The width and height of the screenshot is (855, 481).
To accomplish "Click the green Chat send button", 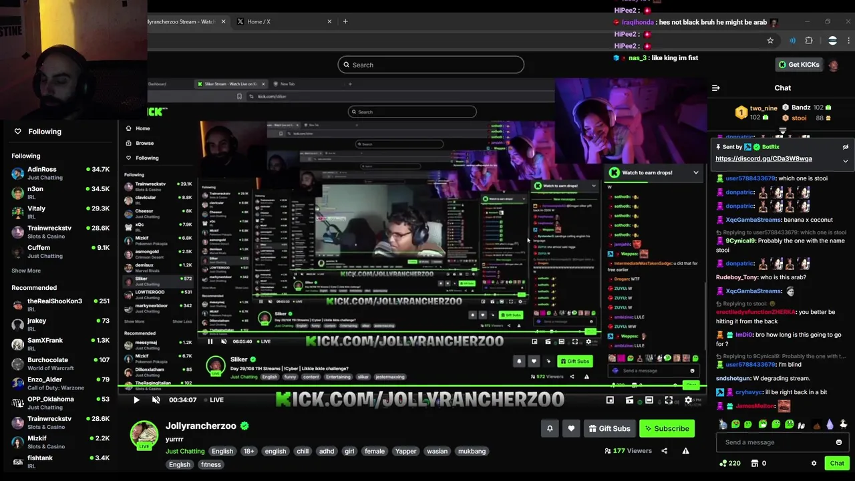I will point(837,463).
